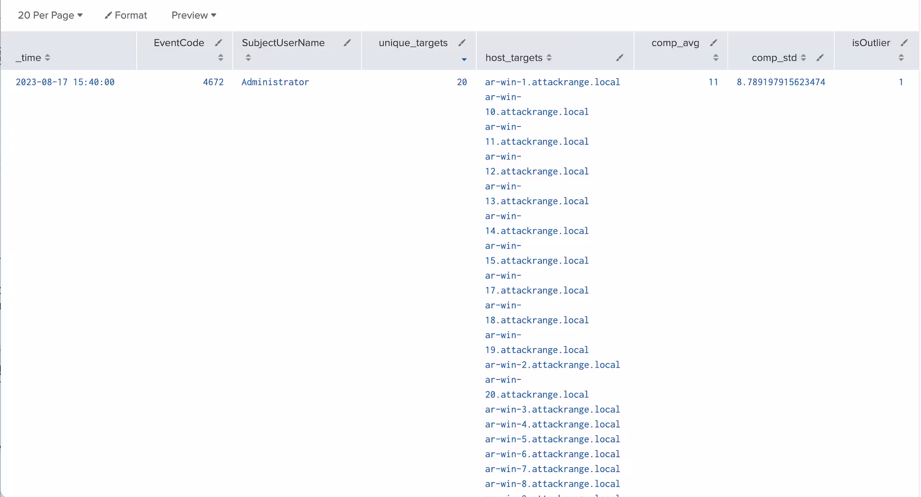Click the Administrator value link

pos(275,82)
